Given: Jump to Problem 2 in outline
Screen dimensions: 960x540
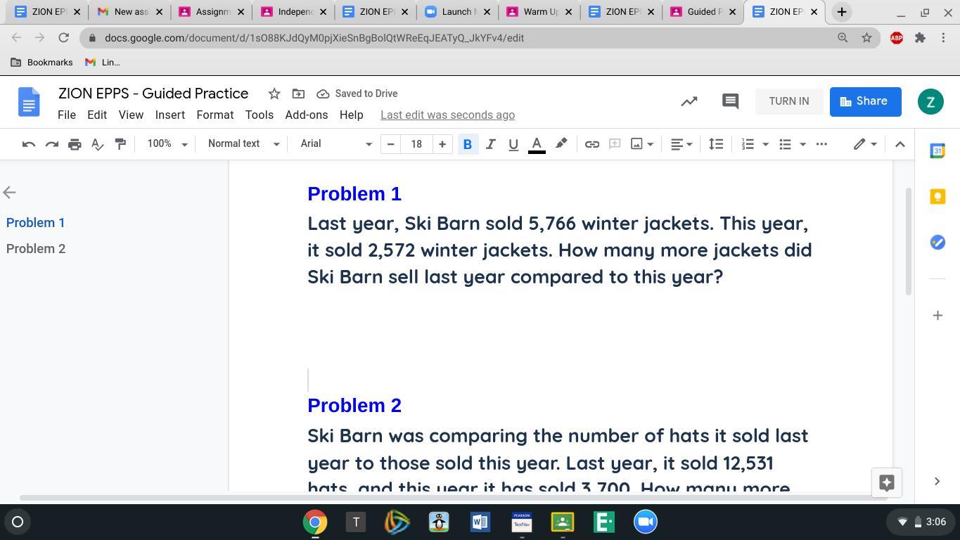Looking at the screenshot, I should pyautogui.click(x=36, y=249).
